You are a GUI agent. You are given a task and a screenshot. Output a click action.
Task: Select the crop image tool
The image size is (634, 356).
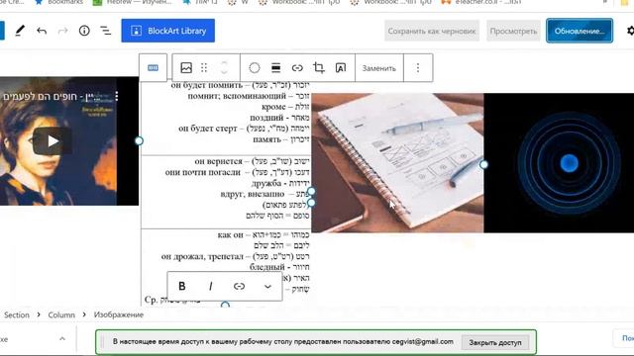coord(319,68)
